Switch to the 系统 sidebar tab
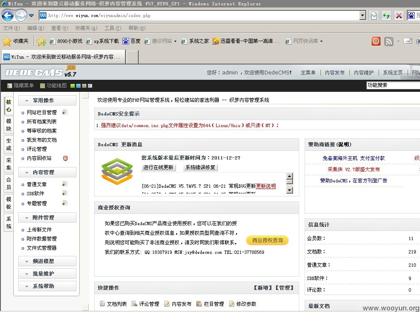Image resolution: width=420 pixels, height=312 pixels. 9,223
